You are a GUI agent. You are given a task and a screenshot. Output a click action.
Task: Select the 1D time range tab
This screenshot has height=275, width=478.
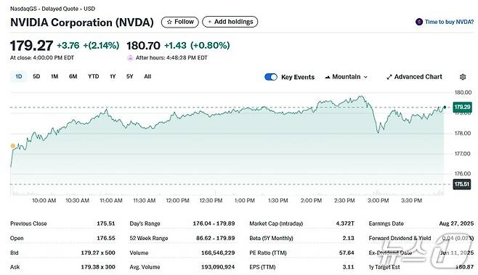click(x=19, y=76)
